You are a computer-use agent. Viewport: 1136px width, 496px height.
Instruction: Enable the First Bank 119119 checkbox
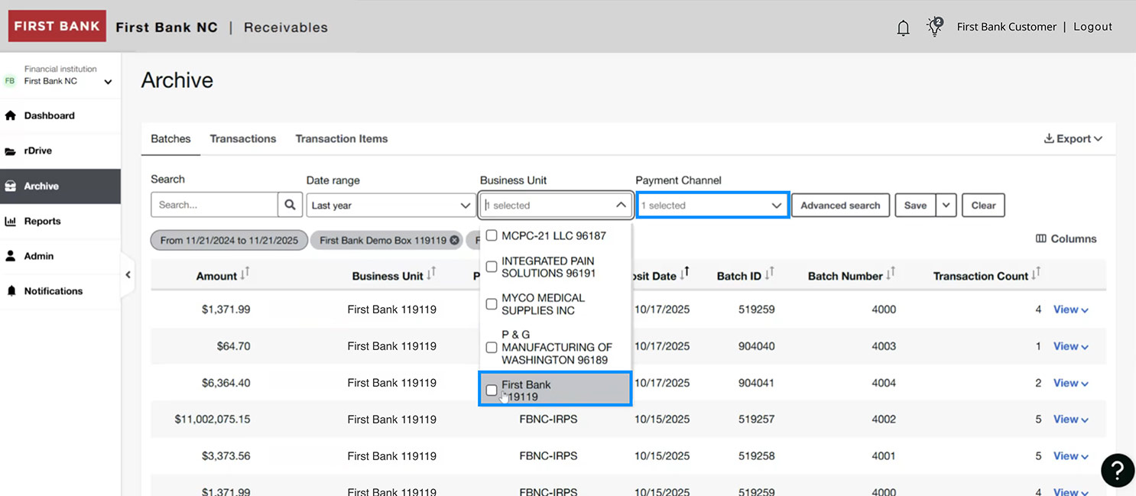point(492,390)
